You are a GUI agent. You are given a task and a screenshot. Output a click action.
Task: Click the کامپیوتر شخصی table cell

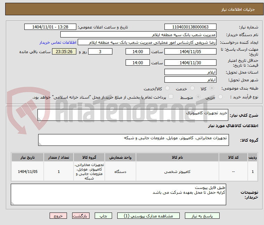177,172
